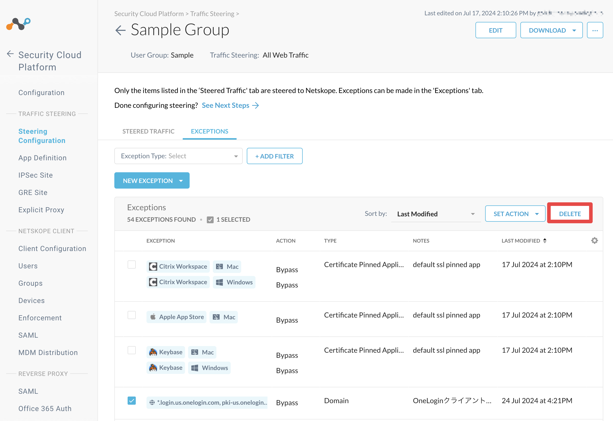Screen dimensions: 613x421
Task: Click Traffic Steering breadcrumb
Action: pyautogui.click(x=212, y=14)
